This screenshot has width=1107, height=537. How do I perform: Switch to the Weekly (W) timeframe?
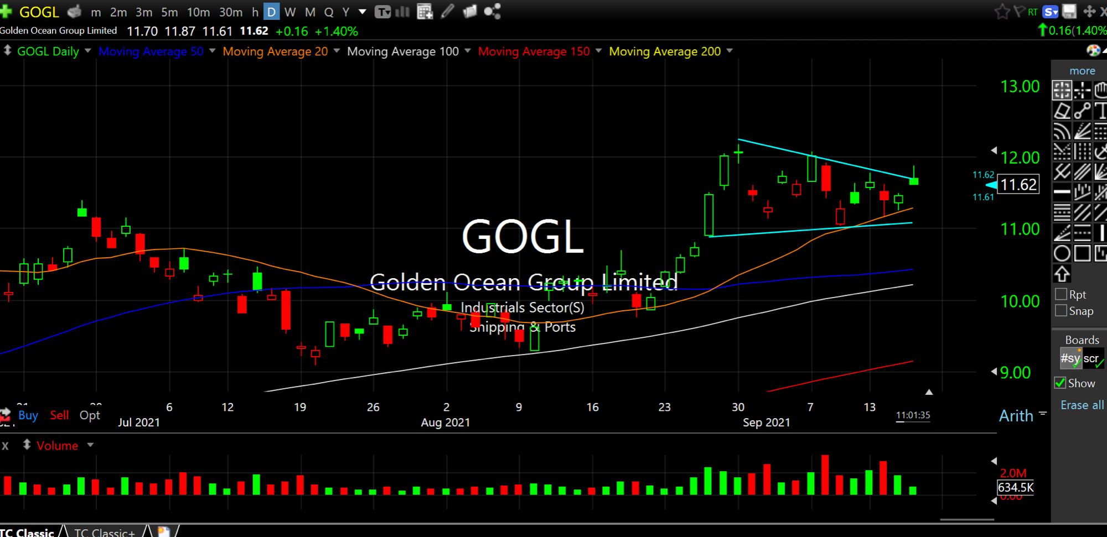pos(290,12)
